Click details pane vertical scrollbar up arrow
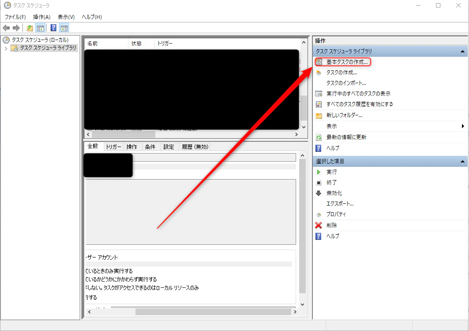 click(x=302, y=156)
